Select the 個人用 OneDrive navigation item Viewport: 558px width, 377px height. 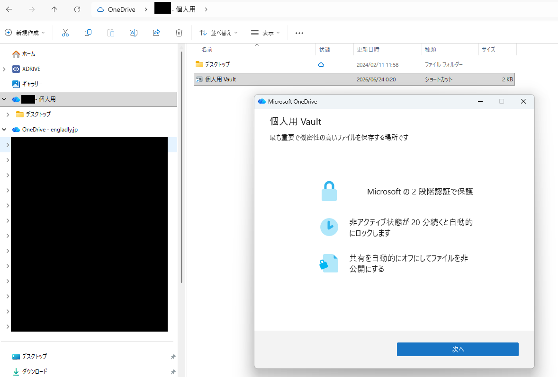89,99
